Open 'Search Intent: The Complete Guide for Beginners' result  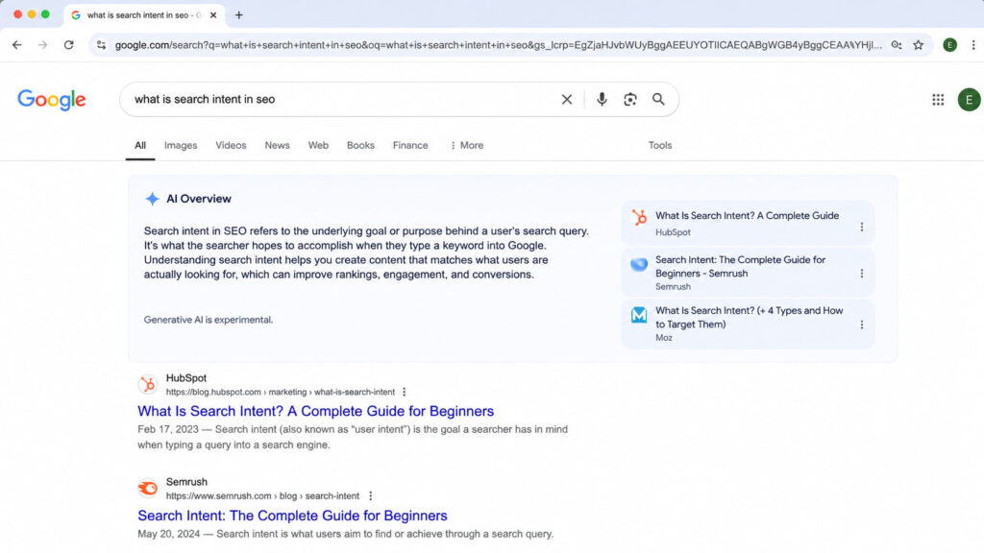pos(292,516)
